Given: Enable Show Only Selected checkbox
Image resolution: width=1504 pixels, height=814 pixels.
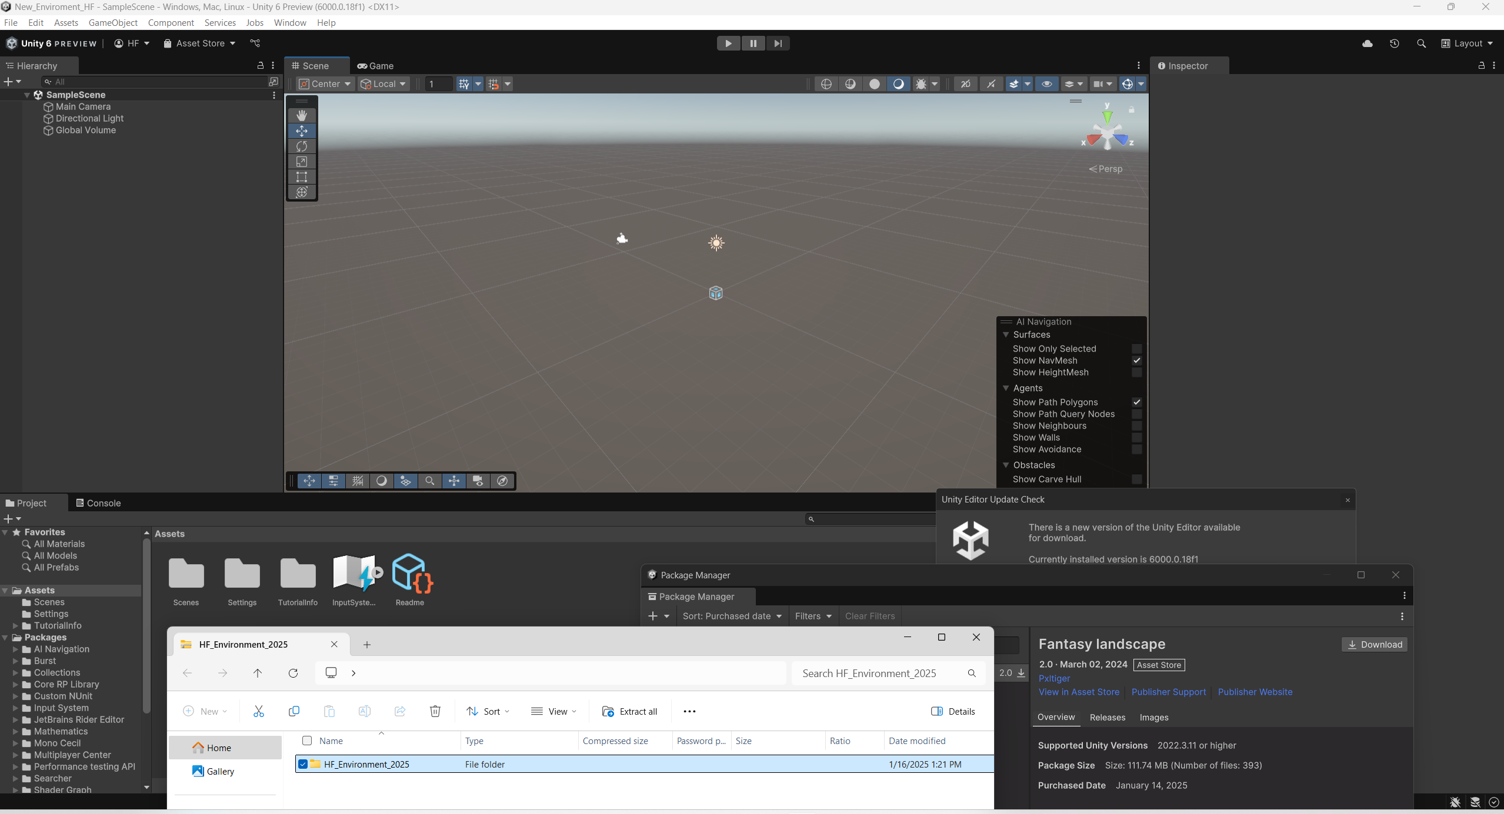Looking at the screenshot, I should (x=1136, y=349).
